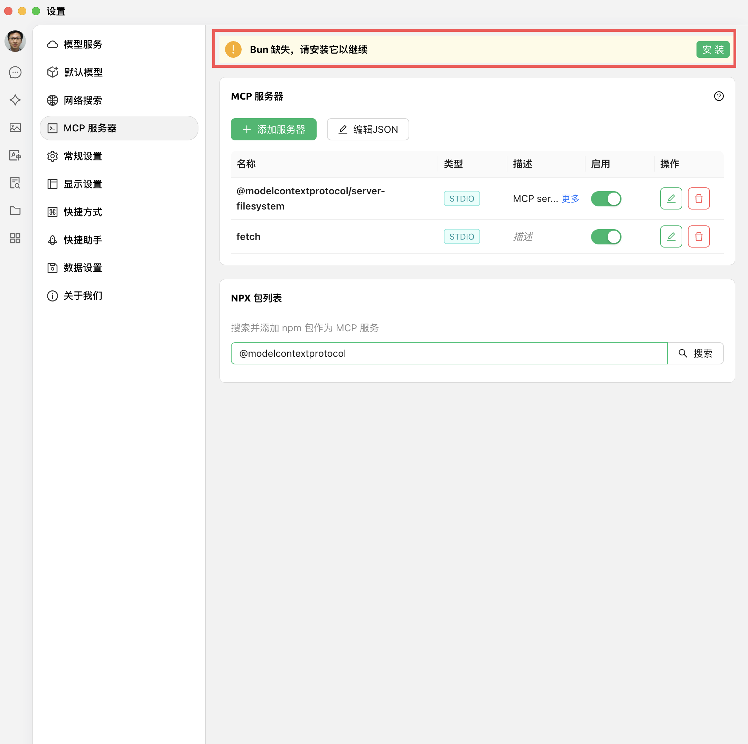Open the knowledge base panel
The width and height of the screenshot is (748, 744).
(15, 183)
